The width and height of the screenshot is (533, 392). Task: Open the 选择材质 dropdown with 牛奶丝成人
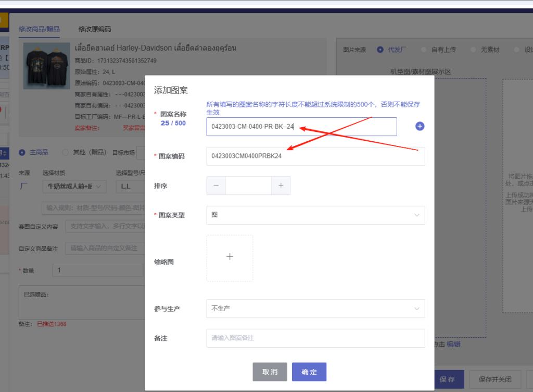[x=77, y=186]
